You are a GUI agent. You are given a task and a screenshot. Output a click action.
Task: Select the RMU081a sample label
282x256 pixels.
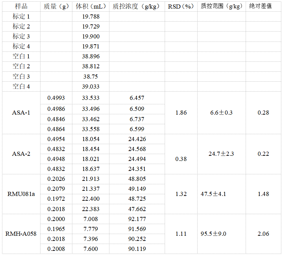click(21, 194)
